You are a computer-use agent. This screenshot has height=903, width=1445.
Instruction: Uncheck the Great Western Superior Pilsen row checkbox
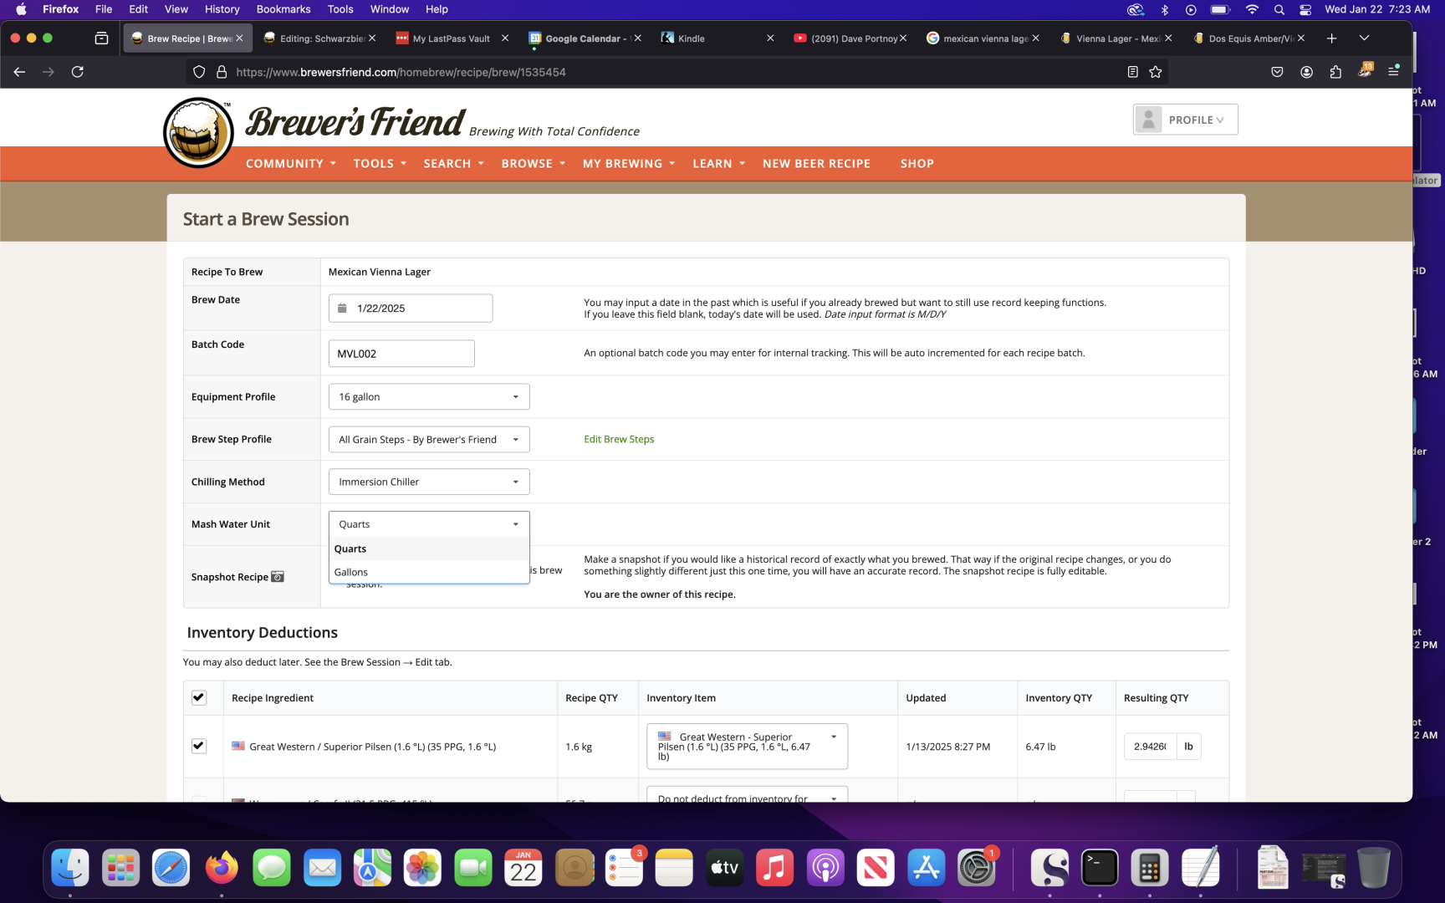pyautogui.click(x=199, y=746)
